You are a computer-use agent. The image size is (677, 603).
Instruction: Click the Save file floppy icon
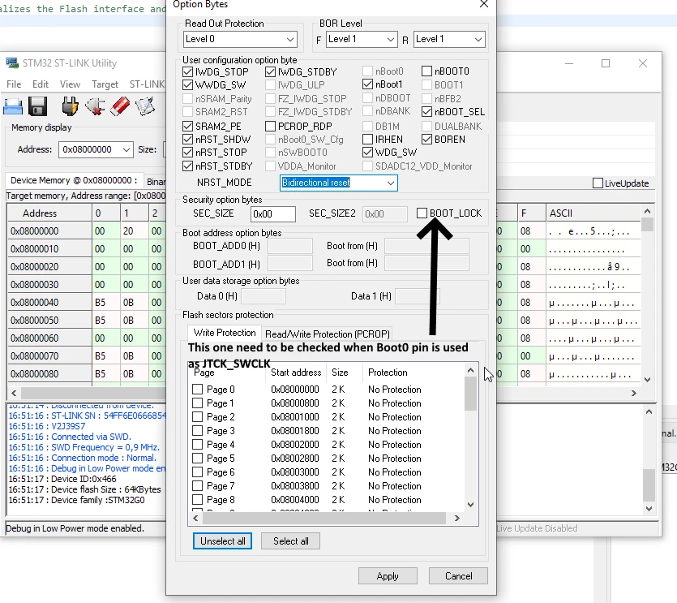37,106
